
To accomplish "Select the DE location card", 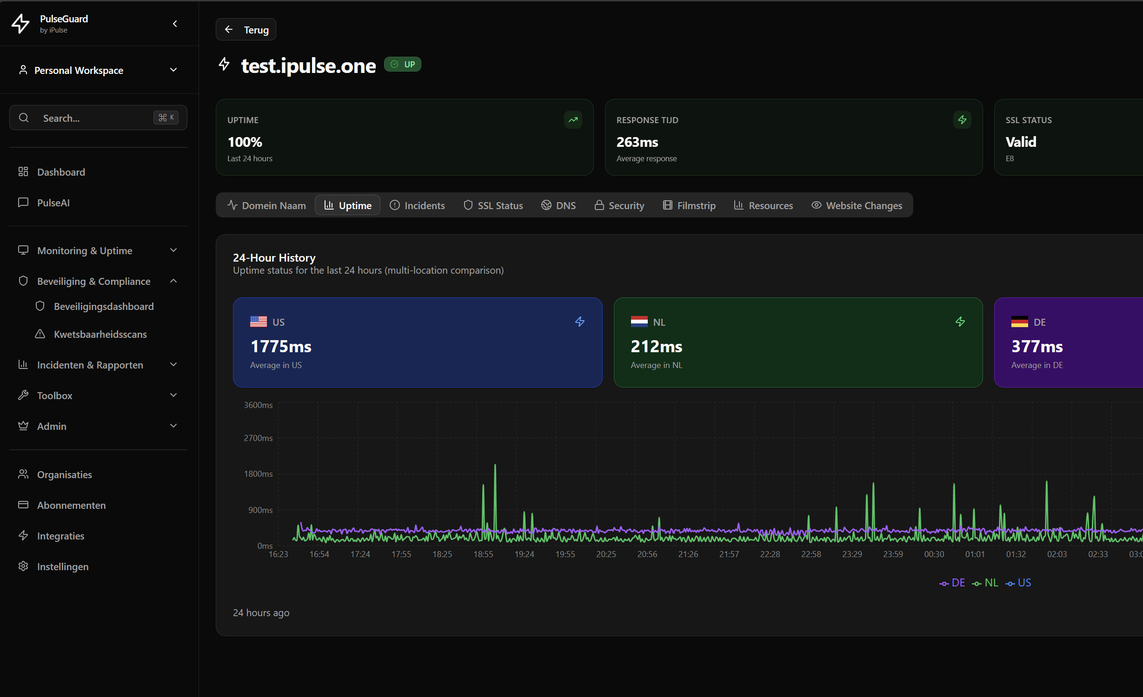I will tap(1069, 342).
